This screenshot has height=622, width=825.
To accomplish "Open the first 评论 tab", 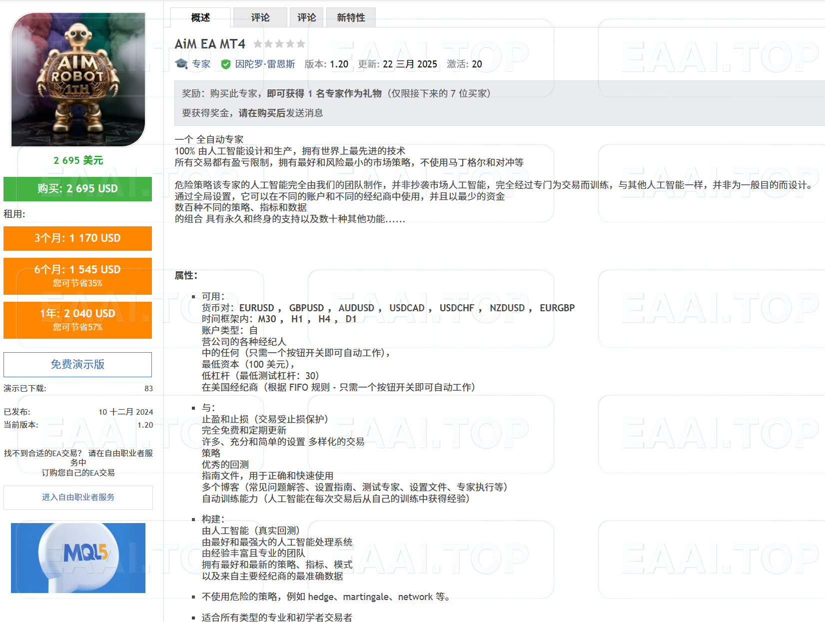I will (x=259, y=17).
